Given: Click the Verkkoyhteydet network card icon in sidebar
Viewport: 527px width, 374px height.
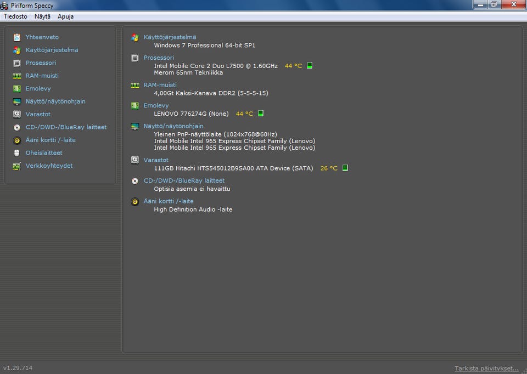Looking at the screenshot, I should pyautogui.click(x=17, y=166).
